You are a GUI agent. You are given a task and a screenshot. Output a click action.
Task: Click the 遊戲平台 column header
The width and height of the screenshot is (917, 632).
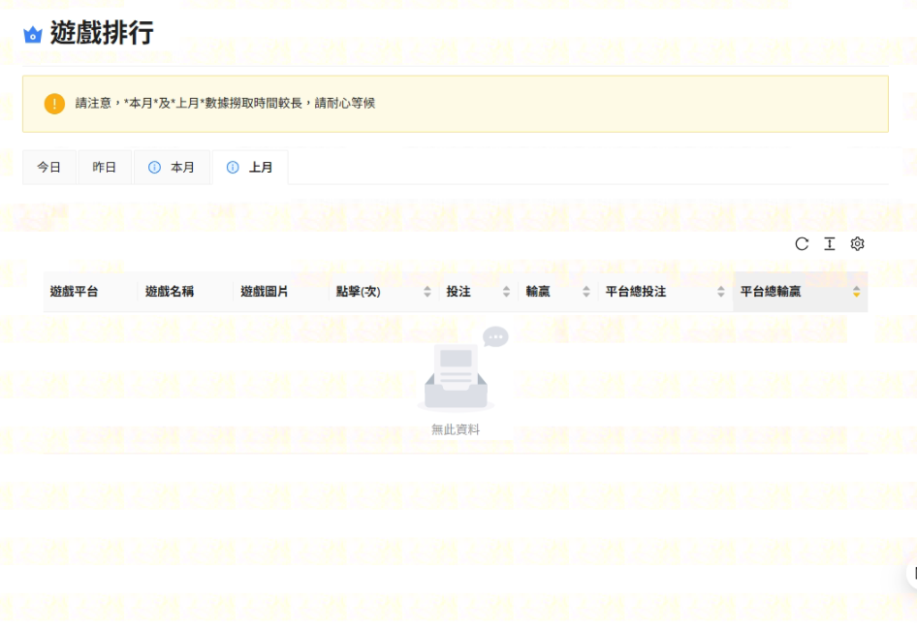point(74,292)
